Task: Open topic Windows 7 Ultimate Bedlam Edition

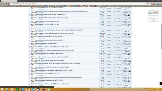Action: tap(49, 54)
